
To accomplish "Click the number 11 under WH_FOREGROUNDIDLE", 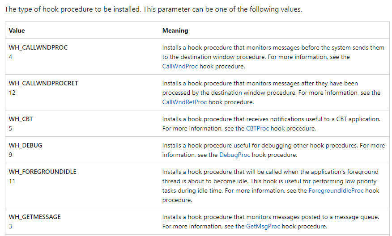I will click(x=12, y=181).
